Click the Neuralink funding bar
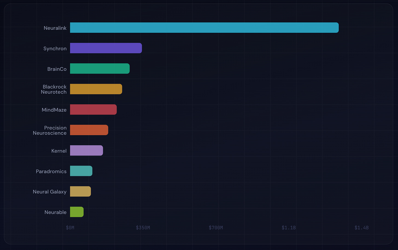This screenshot has height=250, width=398. point(204,28)
